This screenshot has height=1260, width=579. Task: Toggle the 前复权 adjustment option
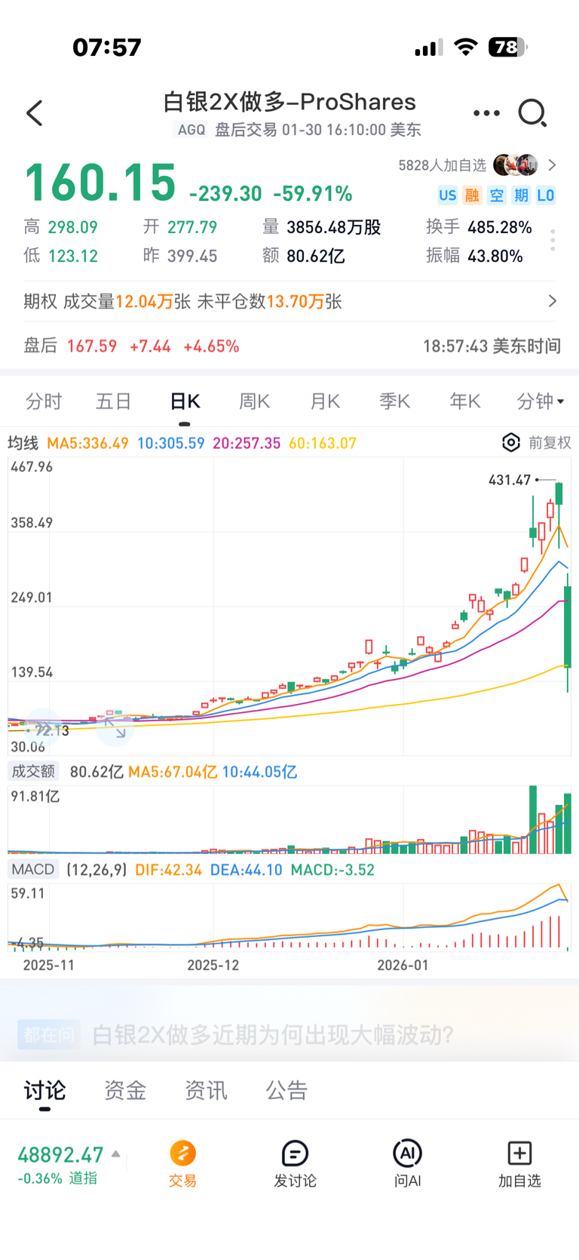click(x=550, y=442)
